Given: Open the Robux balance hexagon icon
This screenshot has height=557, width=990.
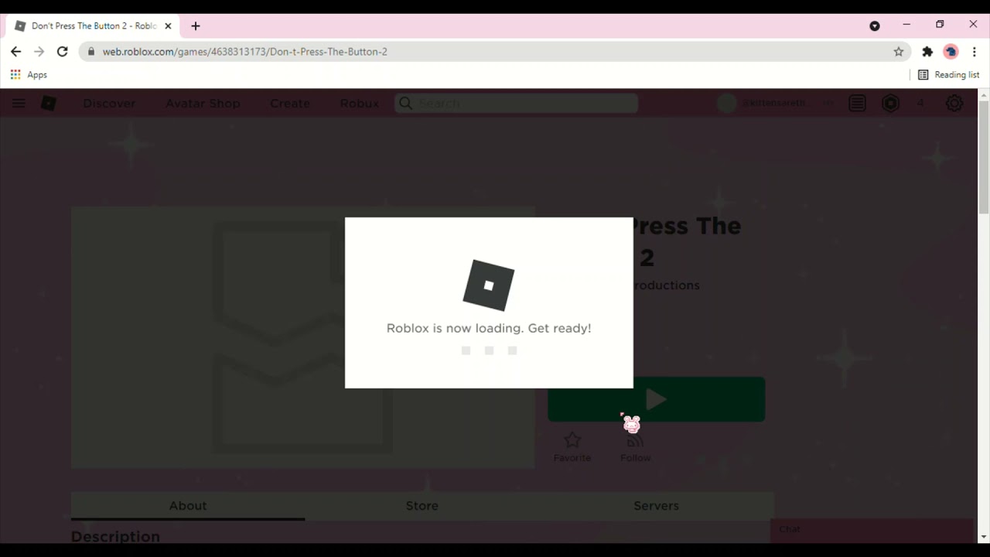Looking at the screenshot, I should tap(891, 103).
